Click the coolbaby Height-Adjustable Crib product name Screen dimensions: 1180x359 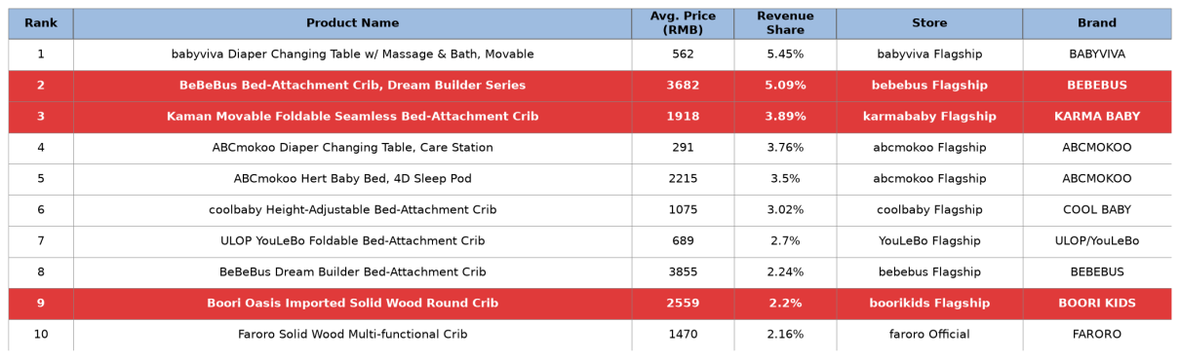coord(352,210)
